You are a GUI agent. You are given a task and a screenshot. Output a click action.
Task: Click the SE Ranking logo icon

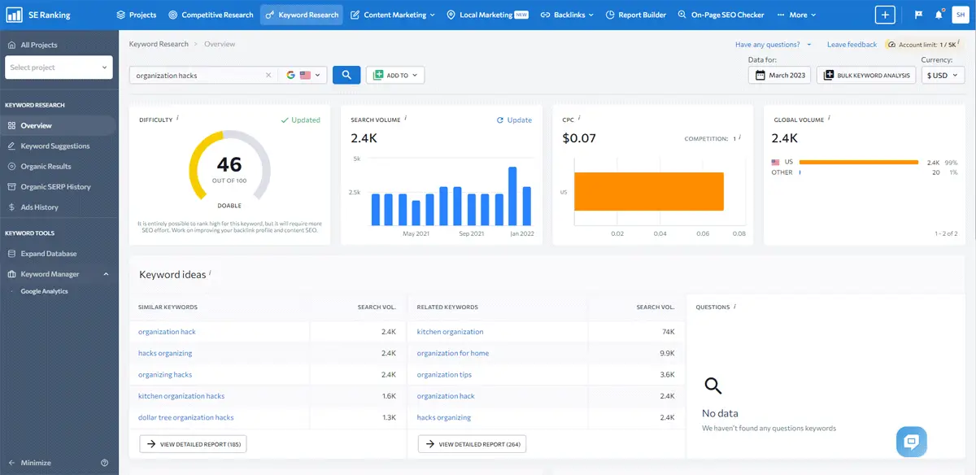pos(14,15)
